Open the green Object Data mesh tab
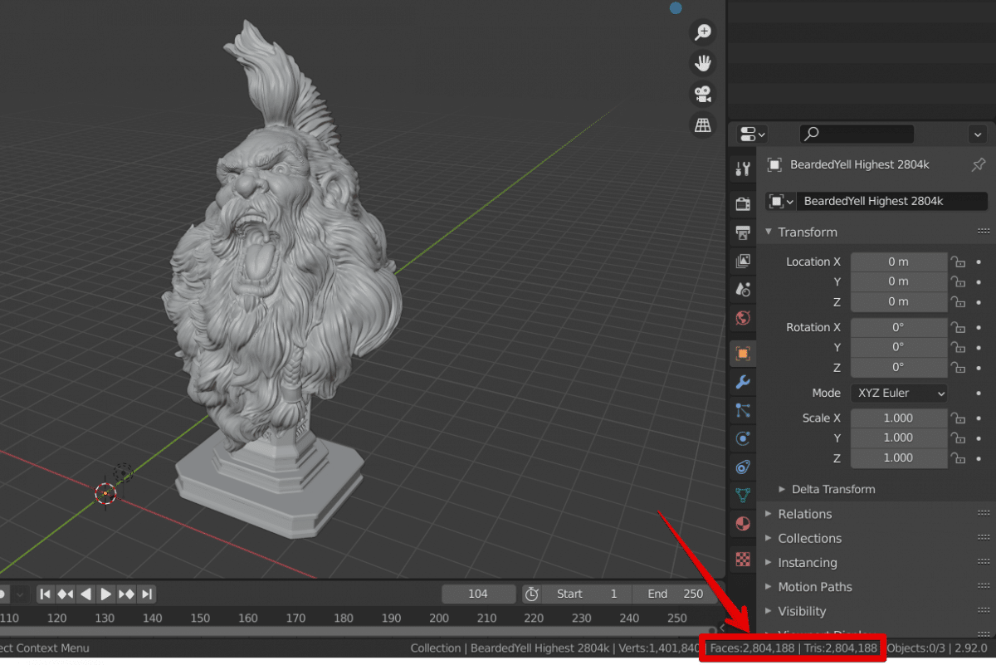This screenshot has height=665, width=996. (743, 496)
